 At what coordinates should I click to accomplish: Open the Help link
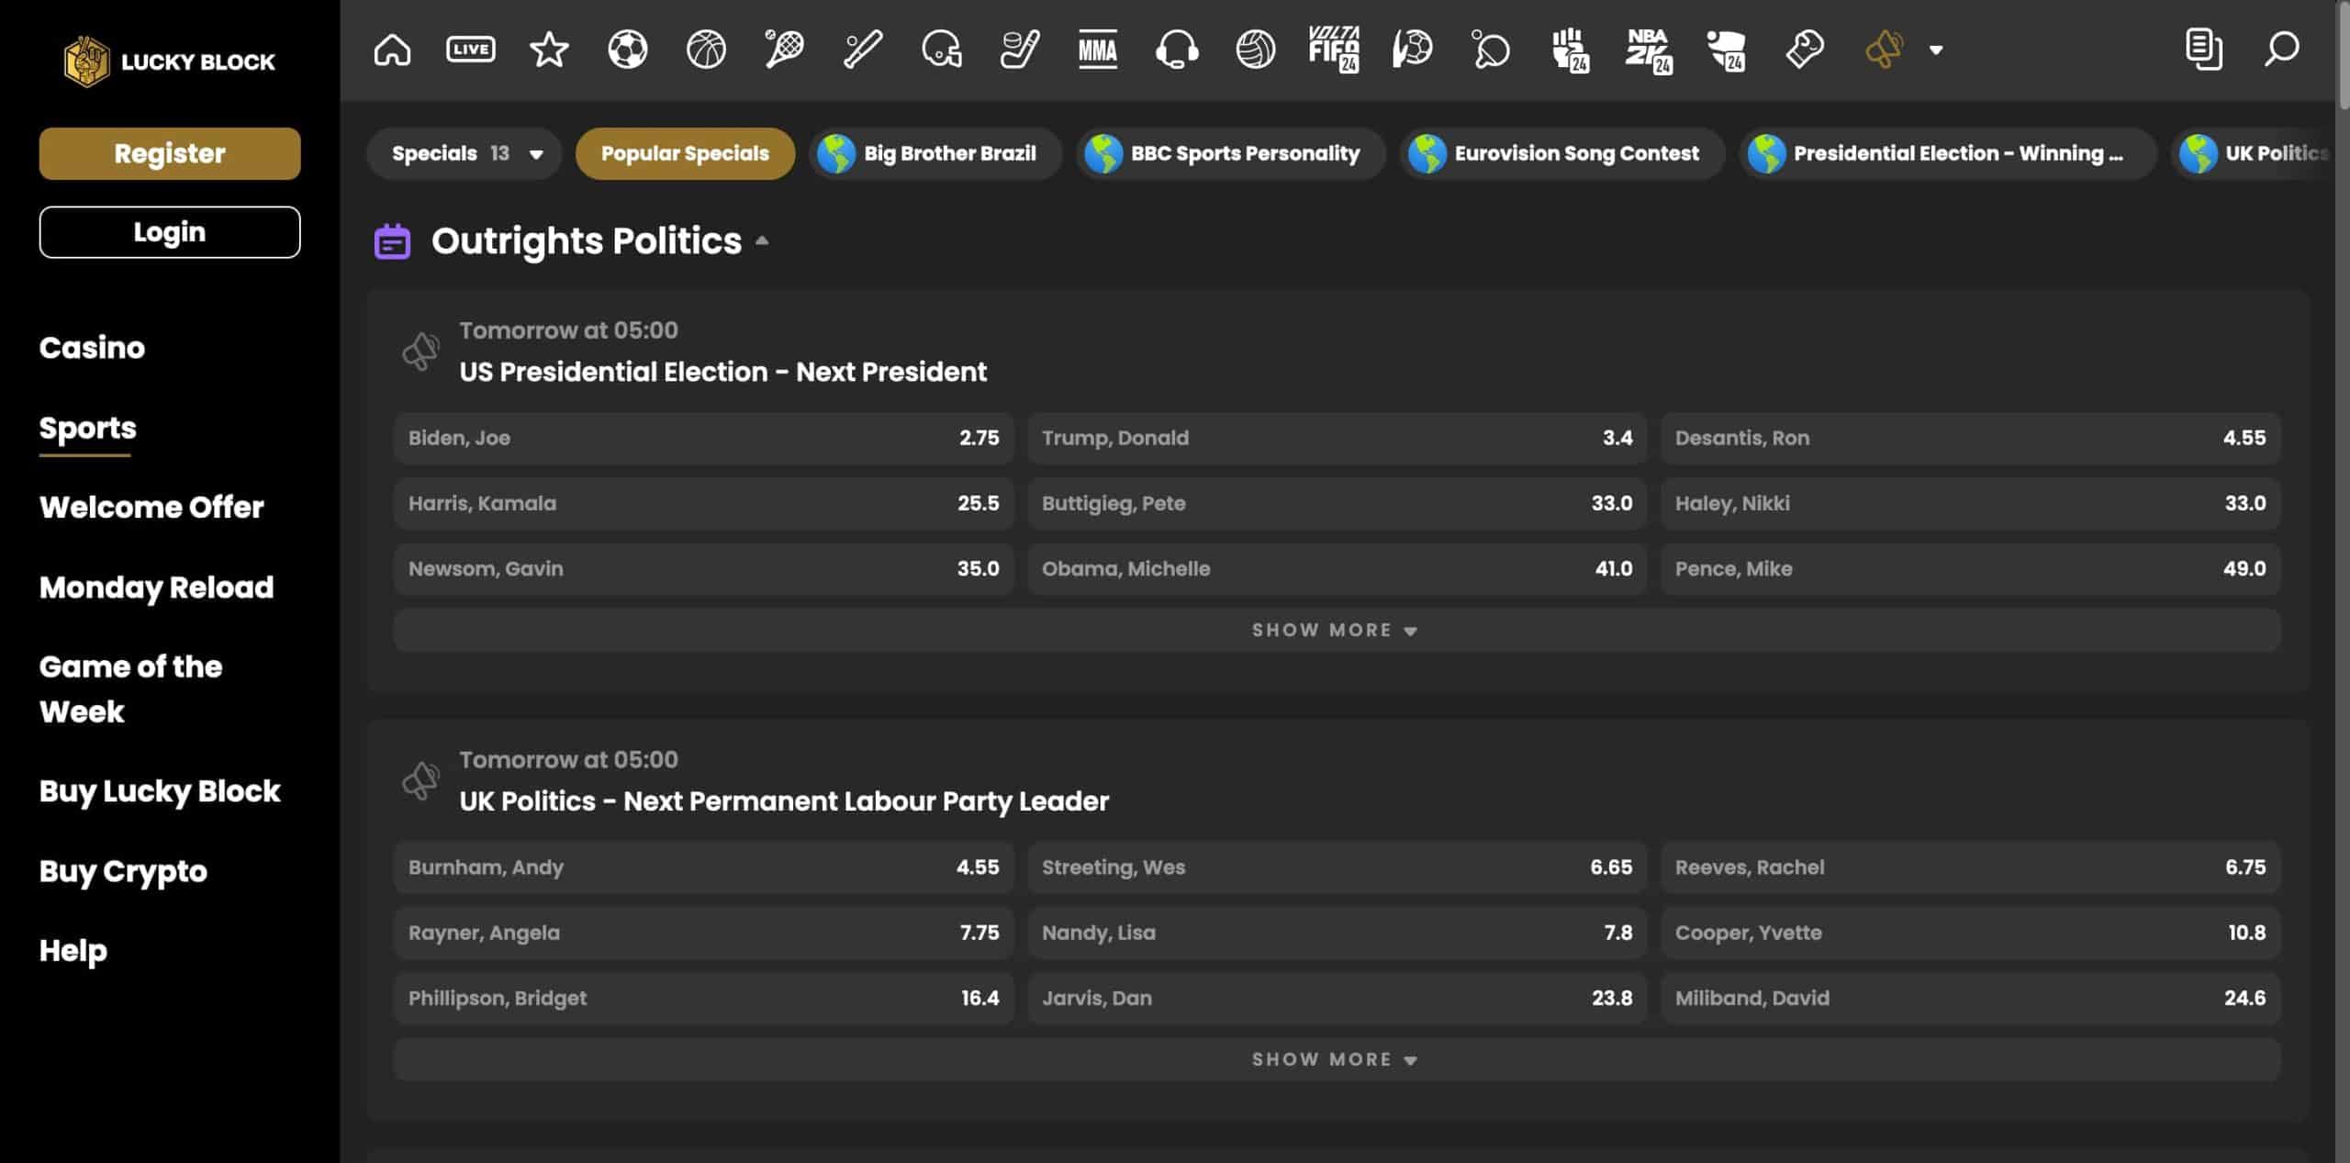point(73,951)
